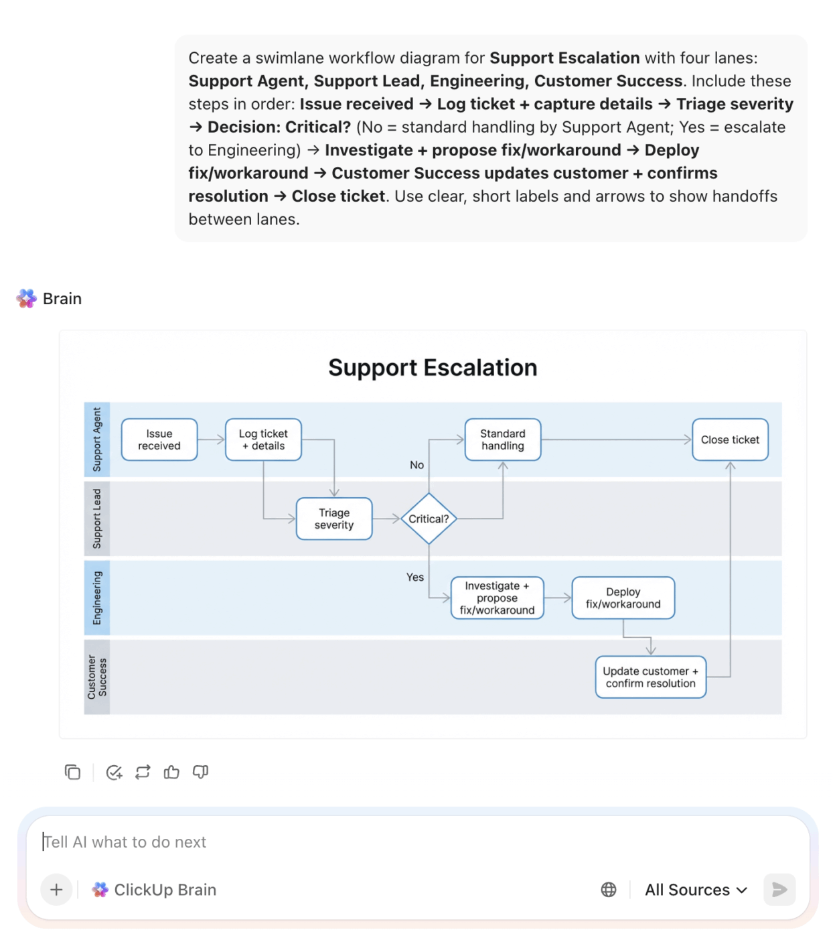
Task: Click the Tell AI input field
Action: click(x=268, y=842)
